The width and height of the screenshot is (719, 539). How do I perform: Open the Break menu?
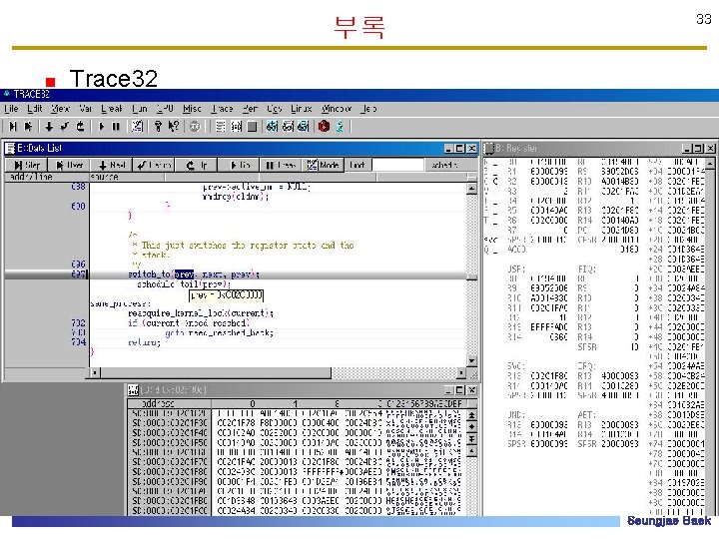[x=112, y=109]
